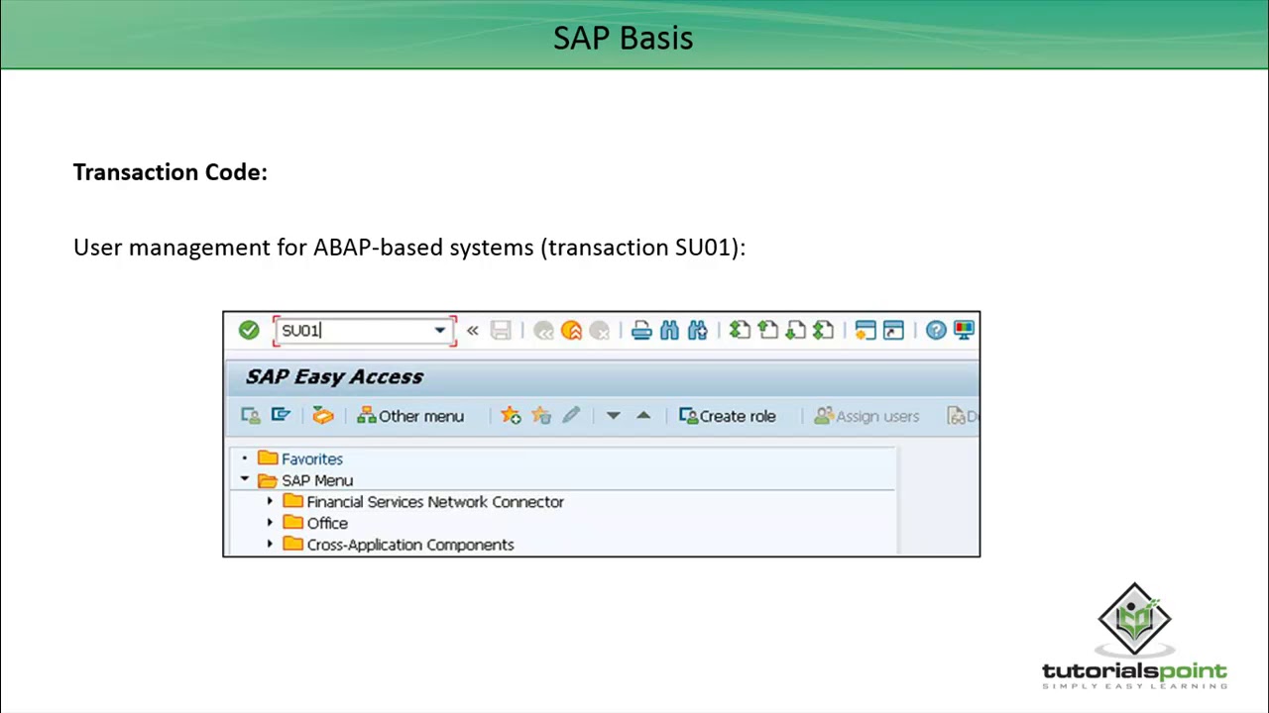Click the Other menu button
This screenshot has height=713, width=1269.
pos(410,416)
